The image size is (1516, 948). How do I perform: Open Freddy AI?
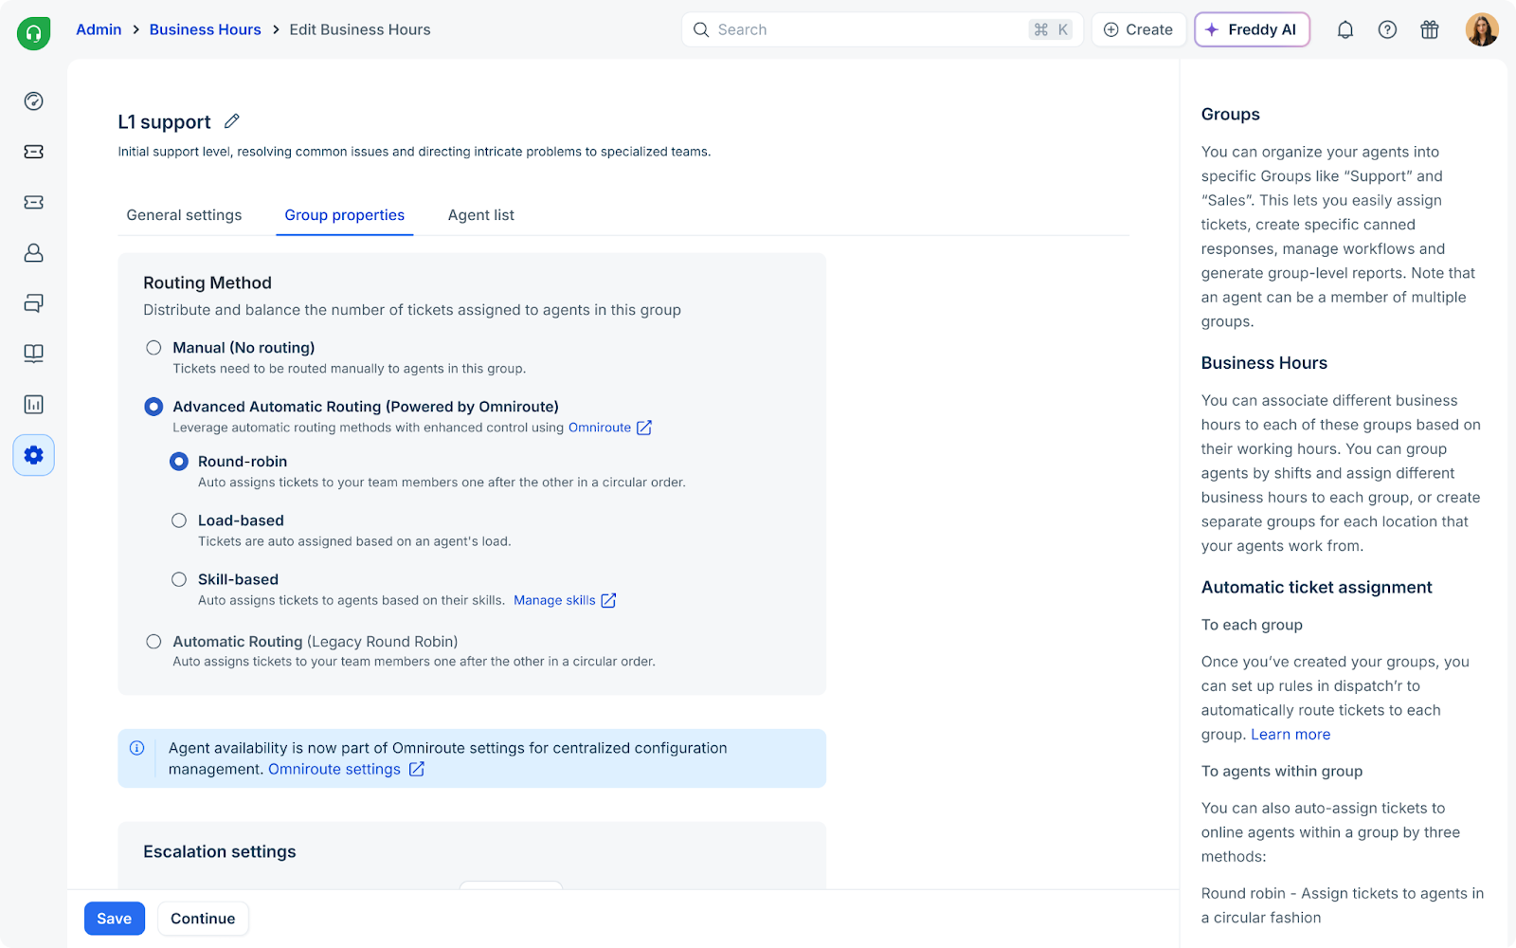click(x=1252, y=30)
